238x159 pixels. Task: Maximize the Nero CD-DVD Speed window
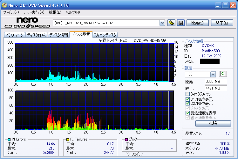pos(225,5)
